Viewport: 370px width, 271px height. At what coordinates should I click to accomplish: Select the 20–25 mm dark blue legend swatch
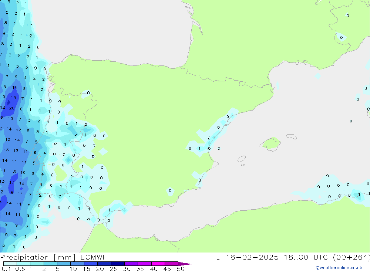pyautogui.click(x=104, y=264)
